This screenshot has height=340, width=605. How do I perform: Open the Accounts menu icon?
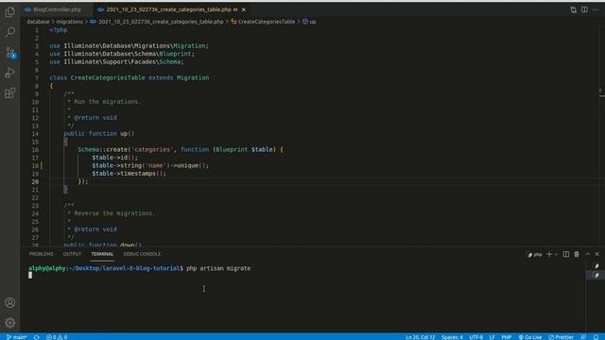(10, 302)
